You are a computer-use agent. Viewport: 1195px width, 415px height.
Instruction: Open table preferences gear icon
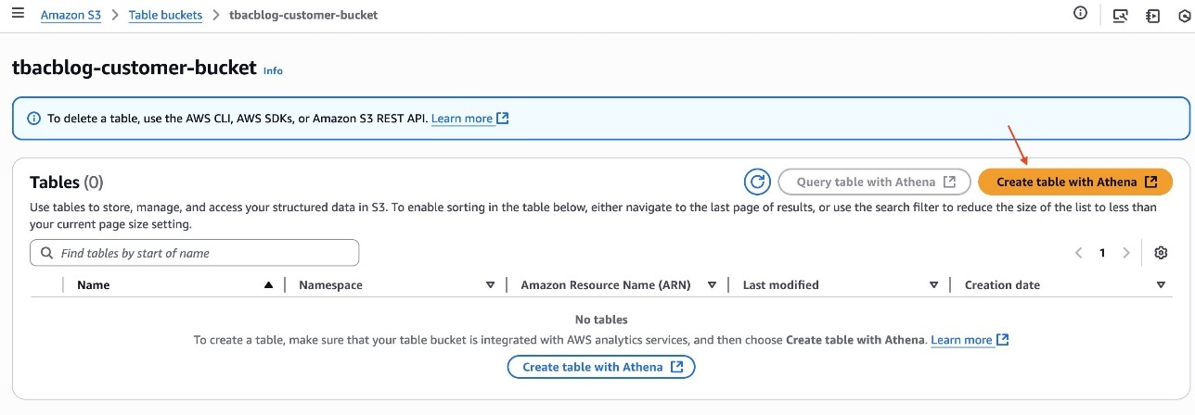pyautogui.click(x=1161, y=253)
